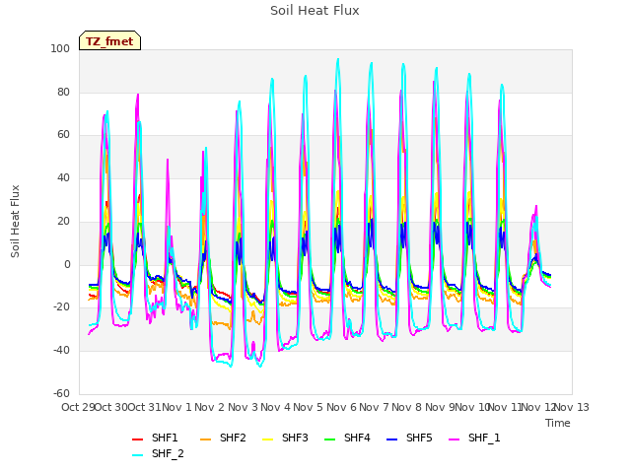Toggle the SHF5 legend entry

pyautogui.click(x=409, y=438)
